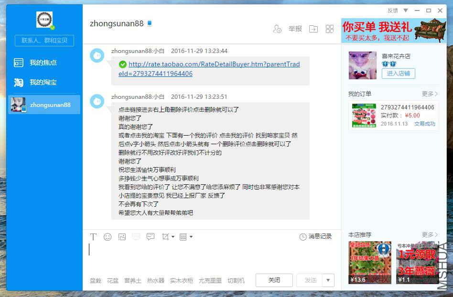Image resolution: width=453 pixels, height=297 pixels.
Task: Click the screenshot crop tool icon
Action: (x=165, y=237)
